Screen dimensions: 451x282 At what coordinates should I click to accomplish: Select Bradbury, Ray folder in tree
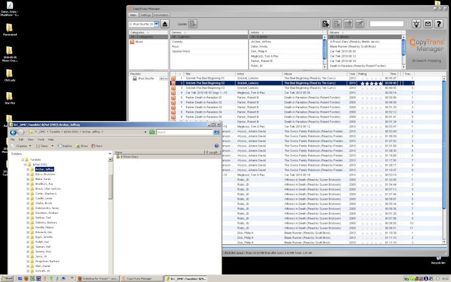[x=44, y=184]
